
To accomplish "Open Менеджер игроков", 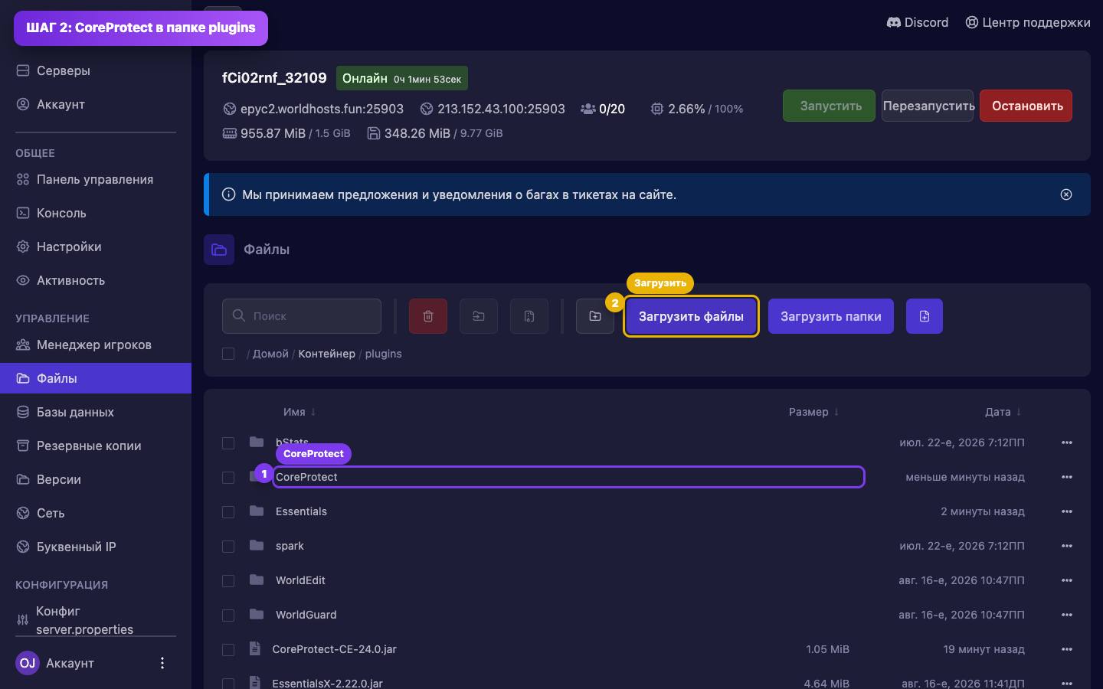I will point(96,344).
